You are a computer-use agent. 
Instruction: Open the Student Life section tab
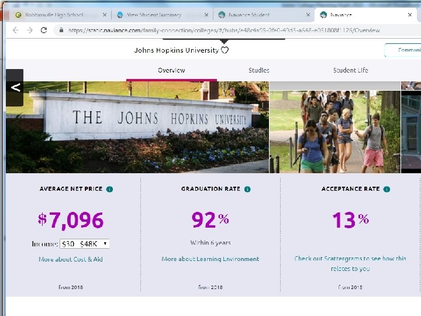pos(351,70)
